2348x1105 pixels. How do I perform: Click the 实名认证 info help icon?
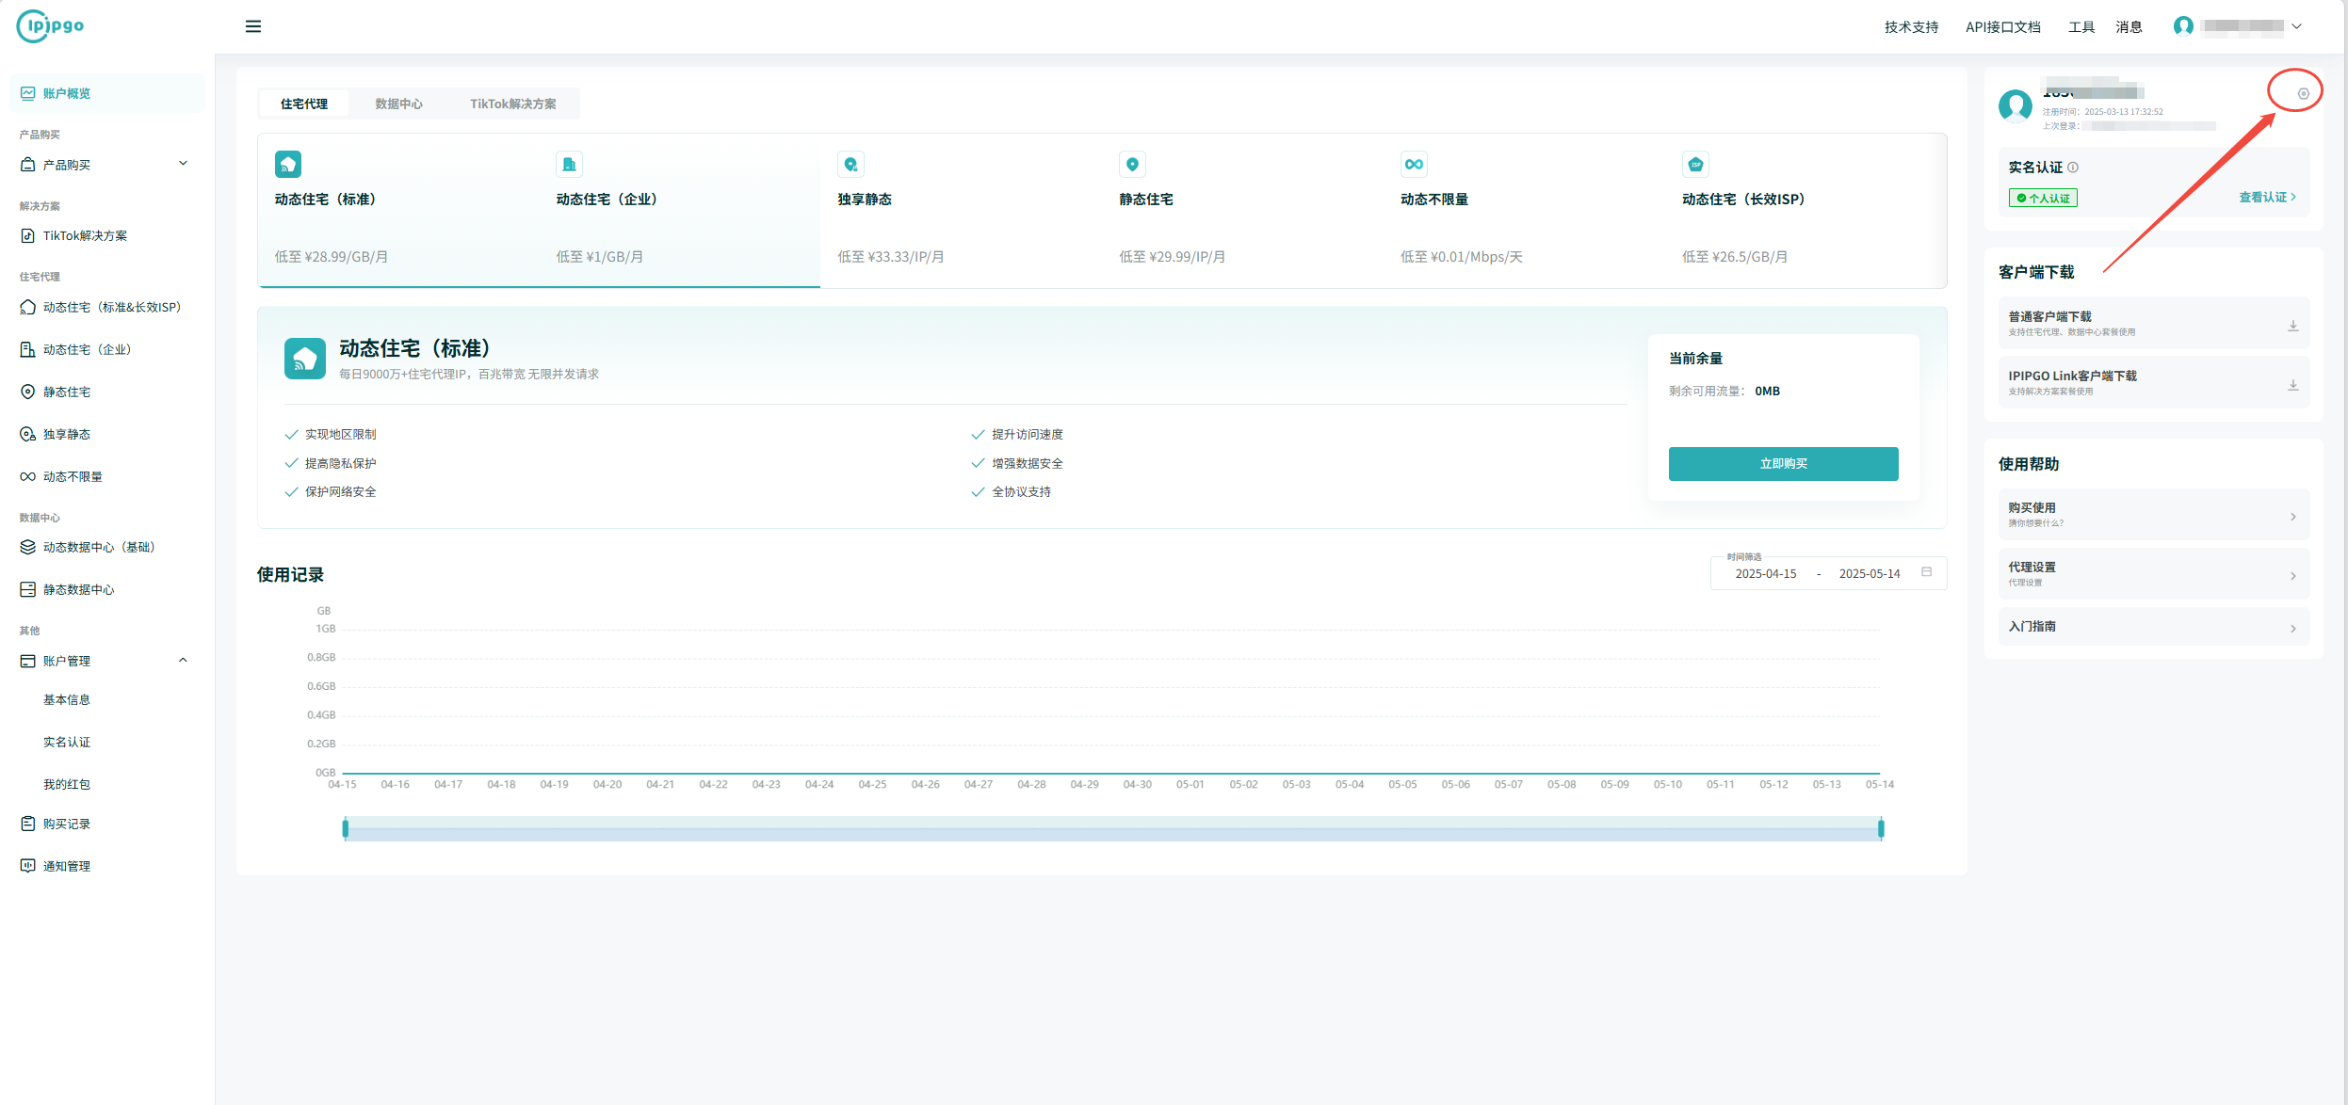[2073, 168]
